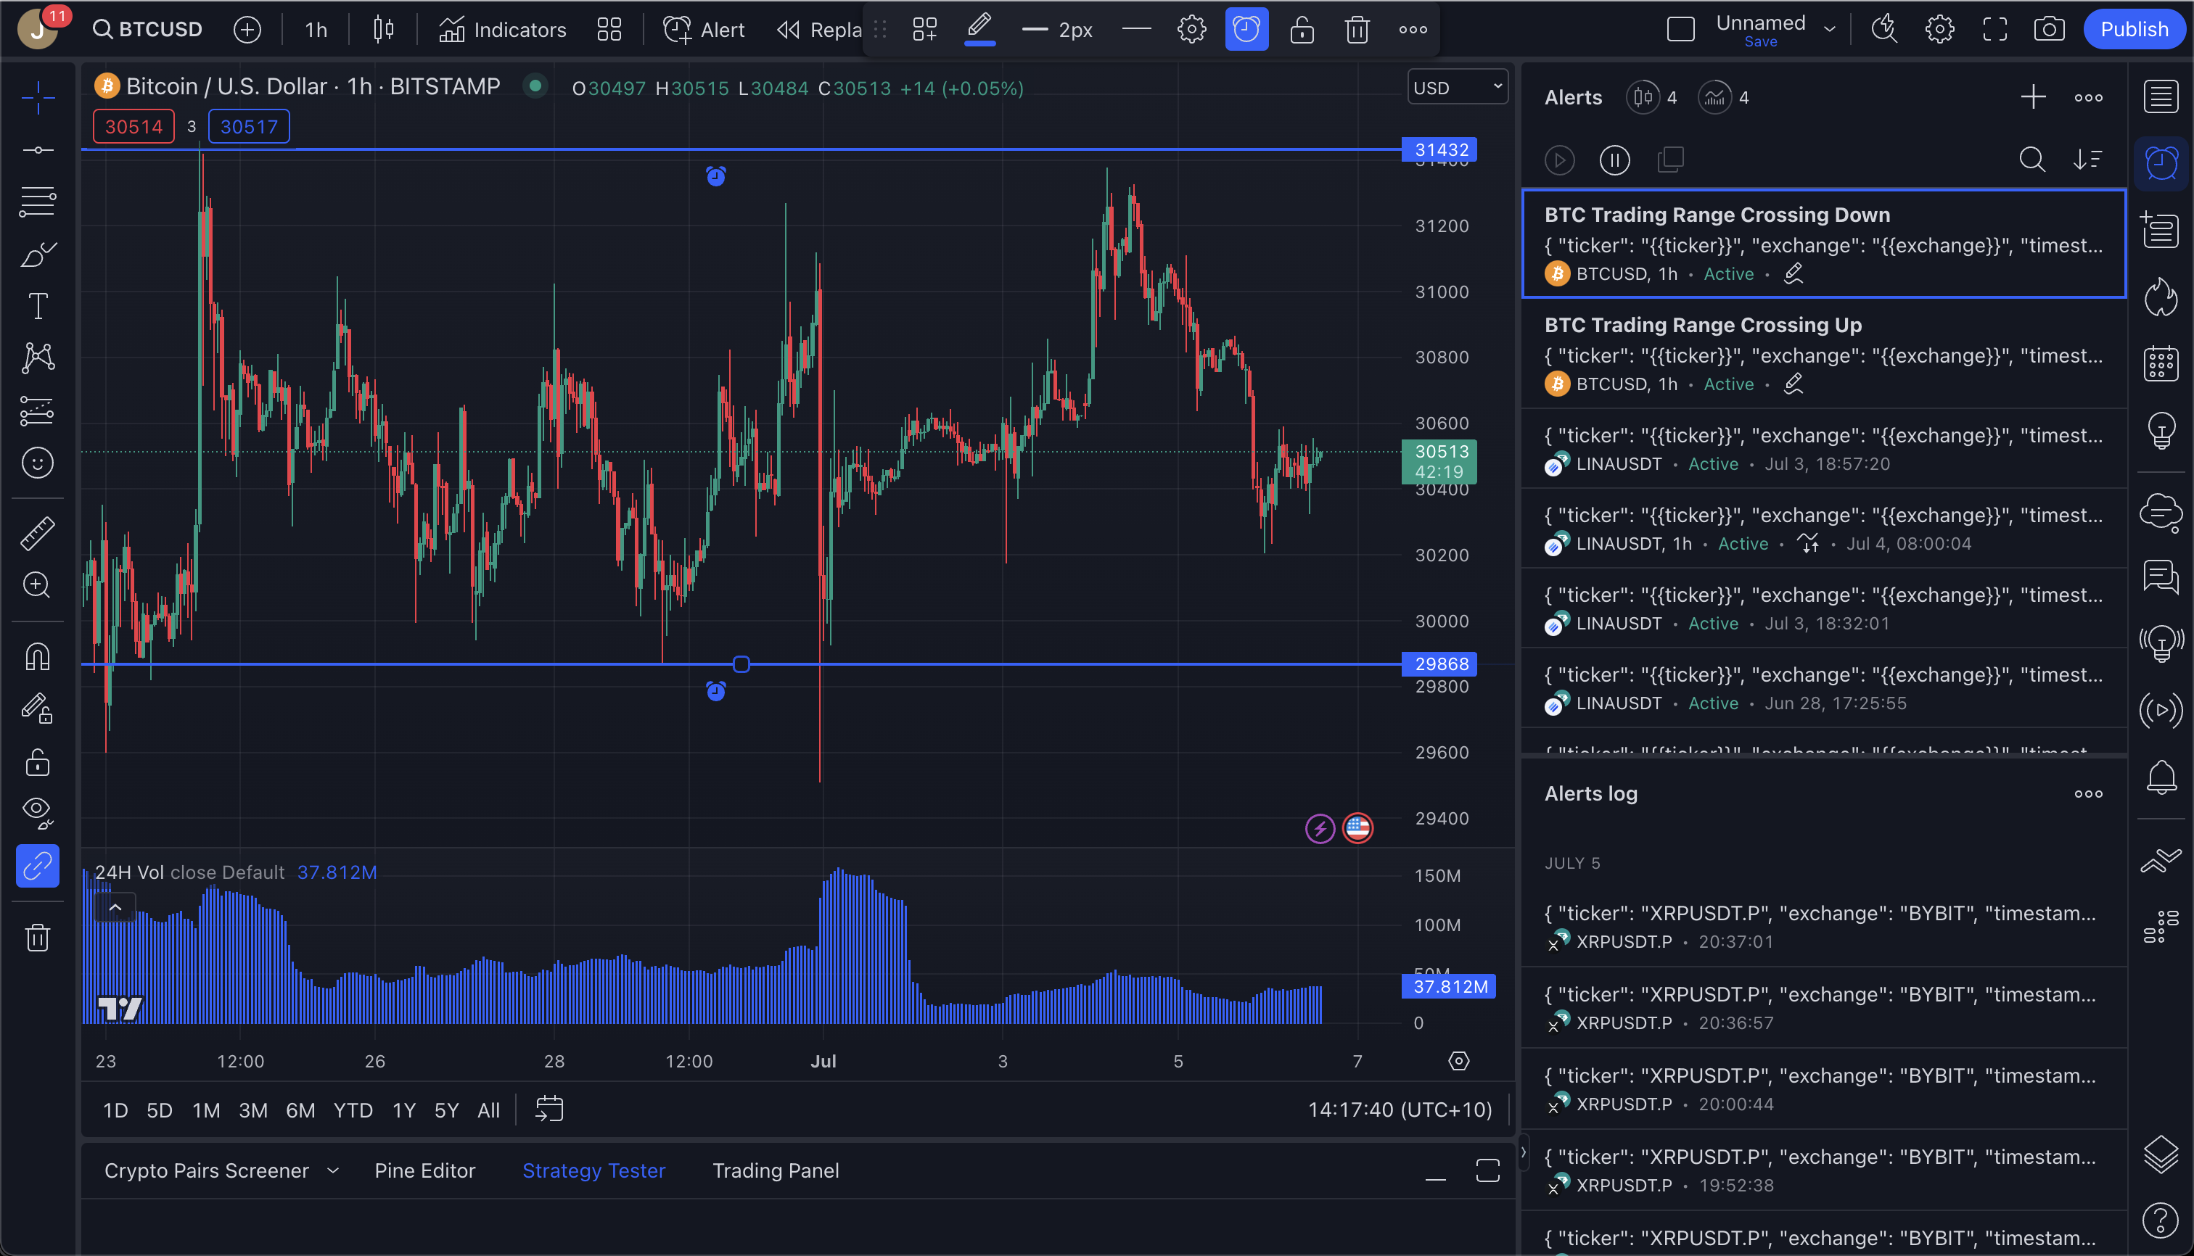
Task: Delete selected drawing with floating toolbar trash
Action: (x=1357, y=29)
